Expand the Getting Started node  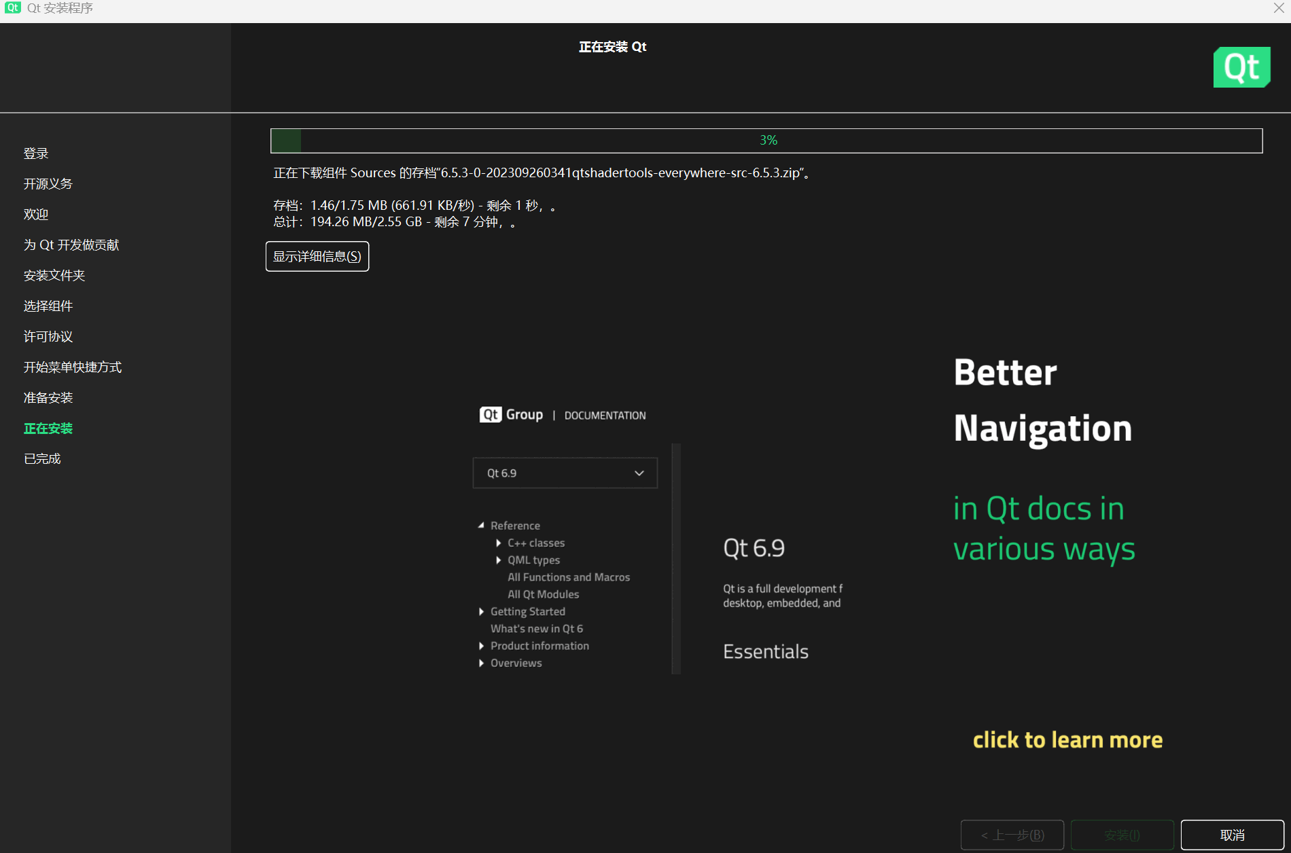tap(481, 611)
